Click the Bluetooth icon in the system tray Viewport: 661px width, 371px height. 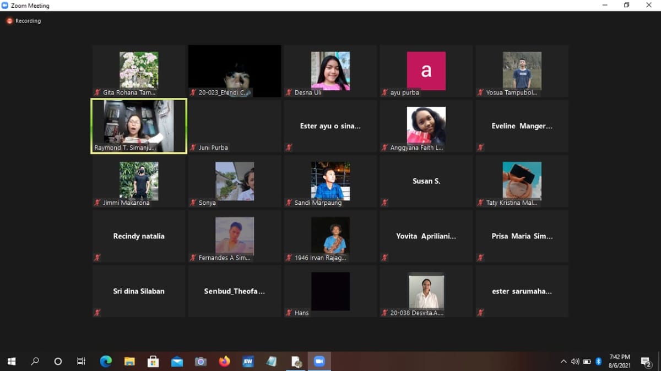pyautogui.click(x=599, y=362)
